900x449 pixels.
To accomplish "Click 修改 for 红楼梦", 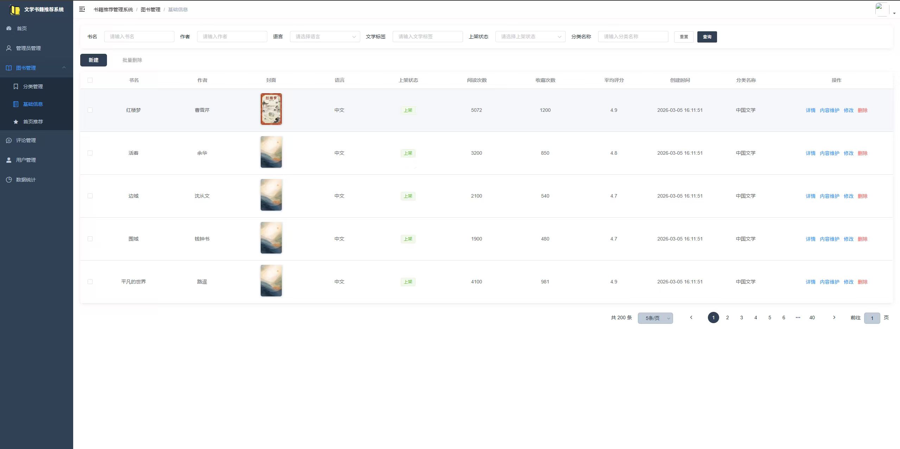I will (849, 110).
